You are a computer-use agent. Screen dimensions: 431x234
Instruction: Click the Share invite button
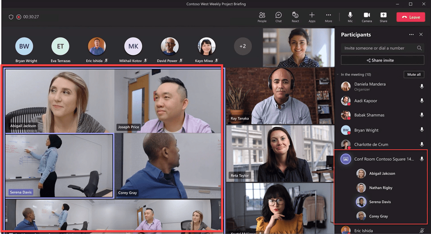(x=382, y=60)
